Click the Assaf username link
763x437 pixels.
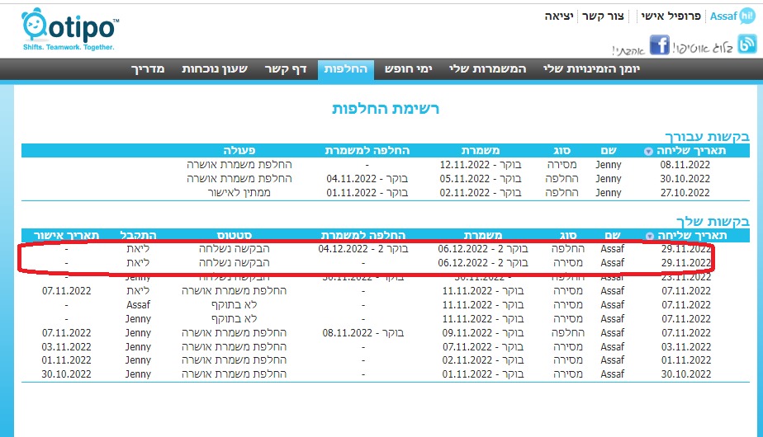[x=723, y=16]
